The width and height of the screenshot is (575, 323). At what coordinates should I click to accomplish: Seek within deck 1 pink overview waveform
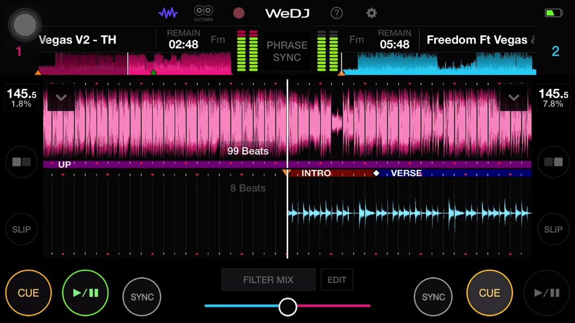click(135, 63)
